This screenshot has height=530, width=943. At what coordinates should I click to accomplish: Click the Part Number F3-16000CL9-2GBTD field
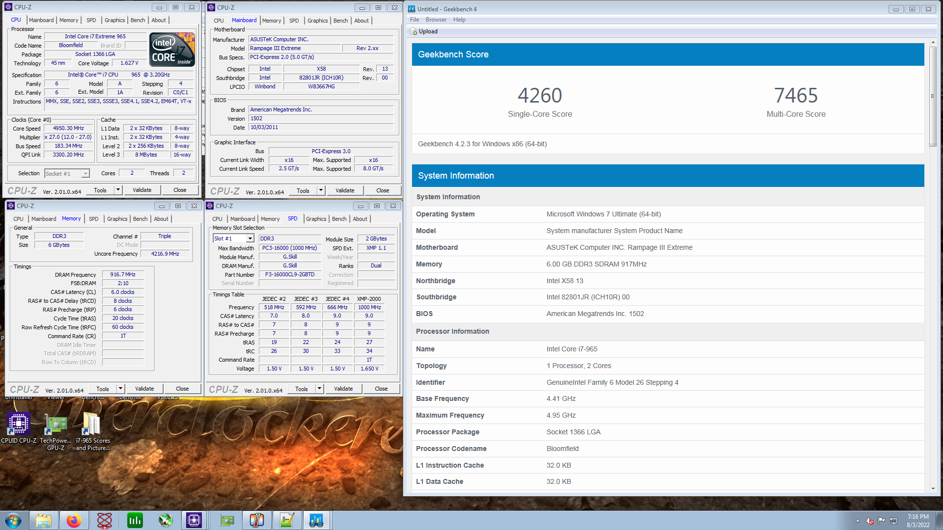[290, 274]
